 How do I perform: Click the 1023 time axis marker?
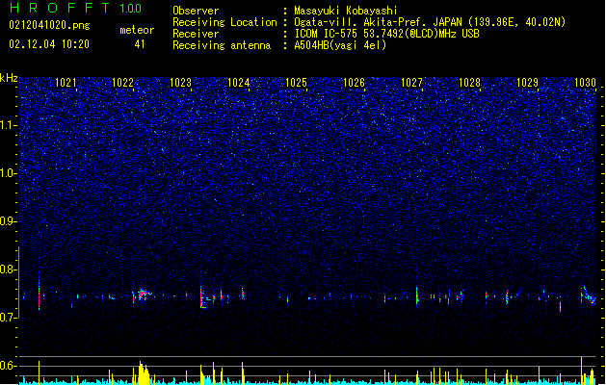coord(180,83)
